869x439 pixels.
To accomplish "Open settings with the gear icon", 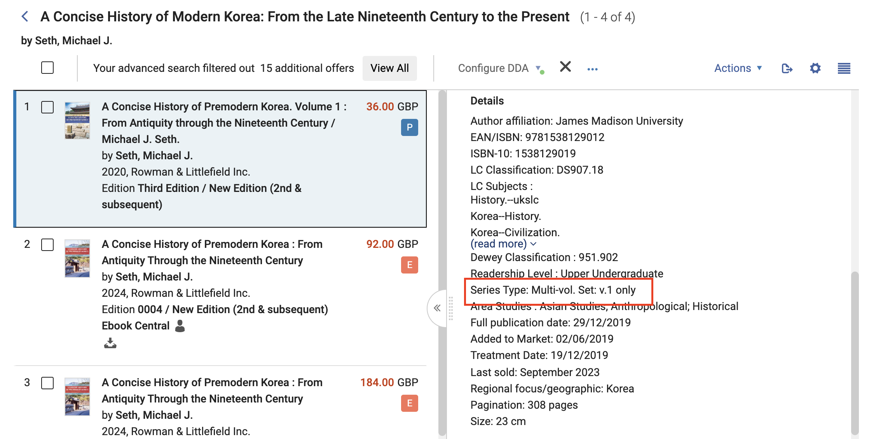I will click(x=815, y=68).
